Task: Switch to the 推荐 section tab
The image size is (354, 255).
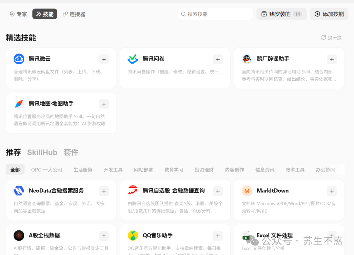Action: coord(13,152)
